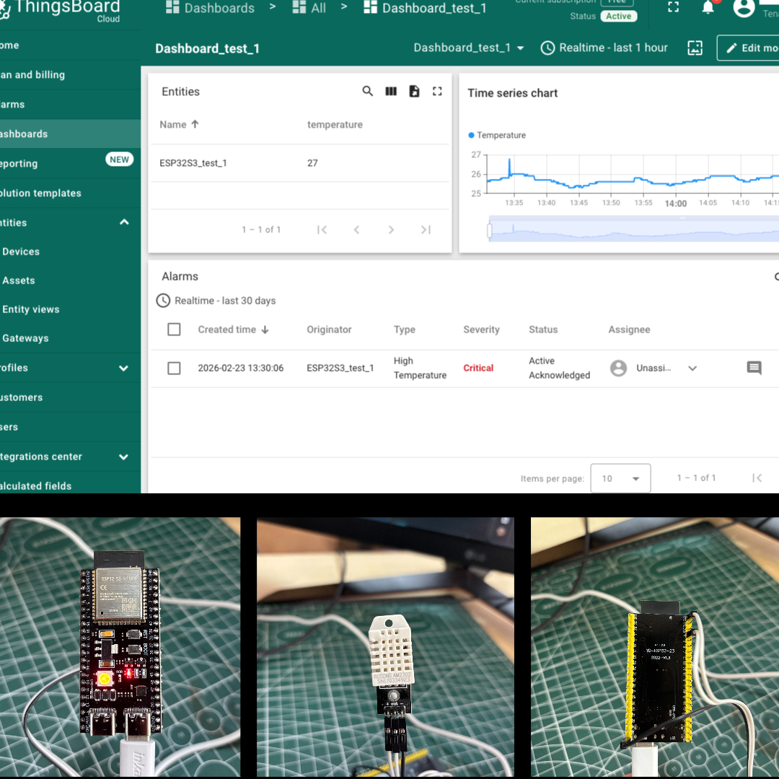
Task: Click chart range slider left handle
Action: pyautogui.click(x=489, y=231)
